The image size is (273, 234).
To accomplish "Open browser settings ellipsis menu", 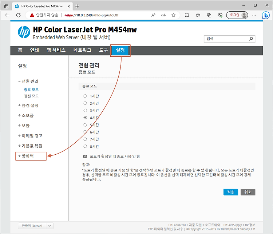I will point(254,15).
